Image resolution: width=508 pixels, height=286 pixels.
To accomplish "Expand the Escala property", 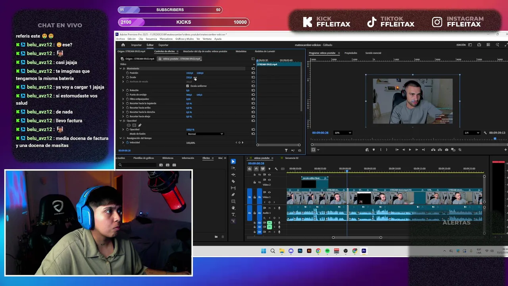I will 123,77.
